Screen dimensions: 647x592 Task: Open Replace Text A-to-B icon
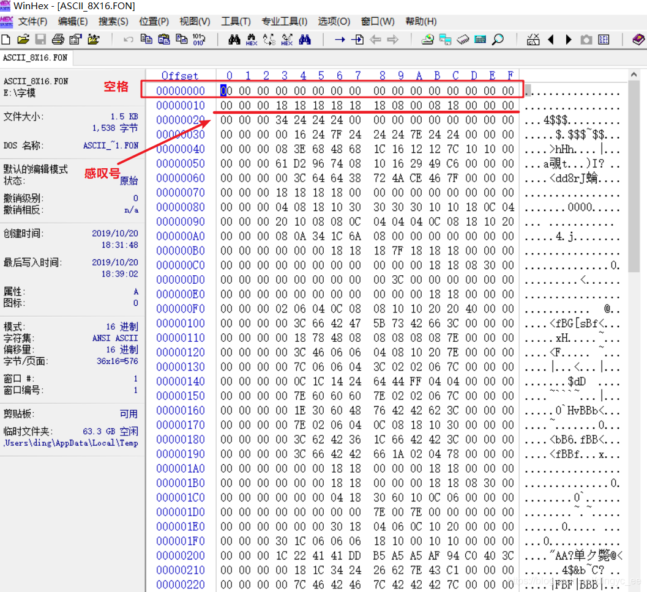(269, 40)
